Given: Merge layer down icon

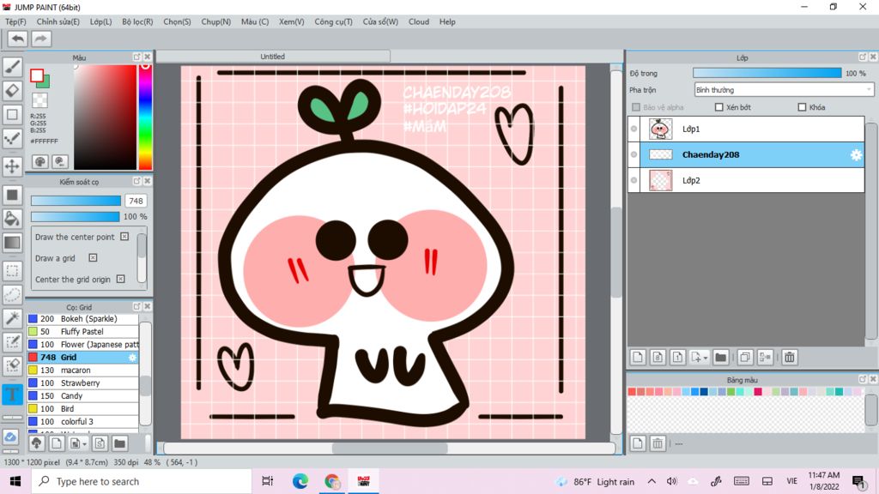Looking at the screenshot, I should pos(765,358).
